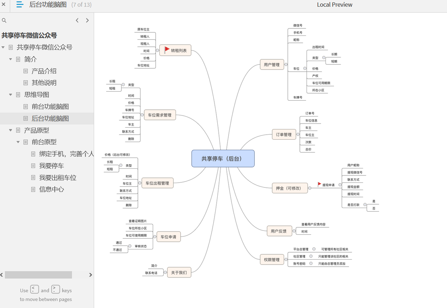Image resolution: width=447 pixels, height=308 pixels.
Task: Select the 车位需求管理 node
Action: [160, 115]
